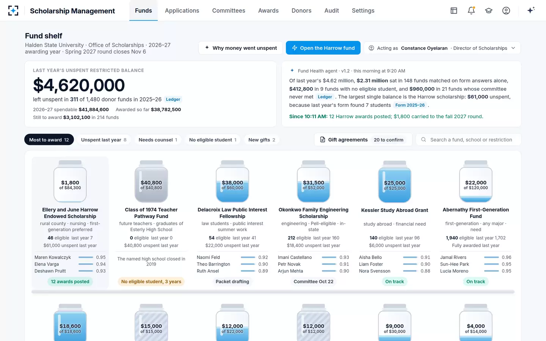546x341 pixels.
Task: Click the Scholarship Management logo icon
Action: [x=13, y=11]
